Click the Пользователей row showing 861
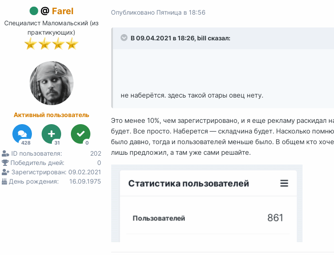The height and width of the screenshot is (255, 334). point(208,218)
